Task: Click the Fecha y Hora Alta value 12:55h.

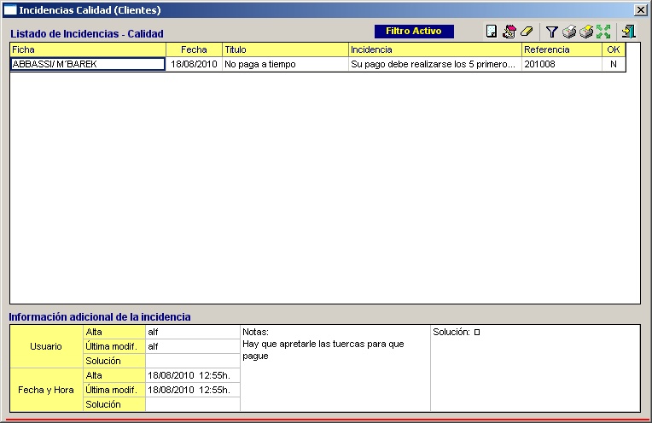Action: pyautogui.click(x=193, y=375)
